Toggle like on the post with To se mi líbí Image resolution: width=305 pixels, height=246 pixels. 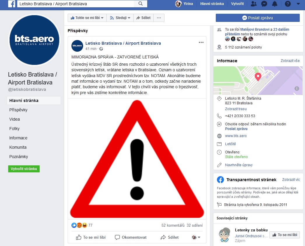91,237
